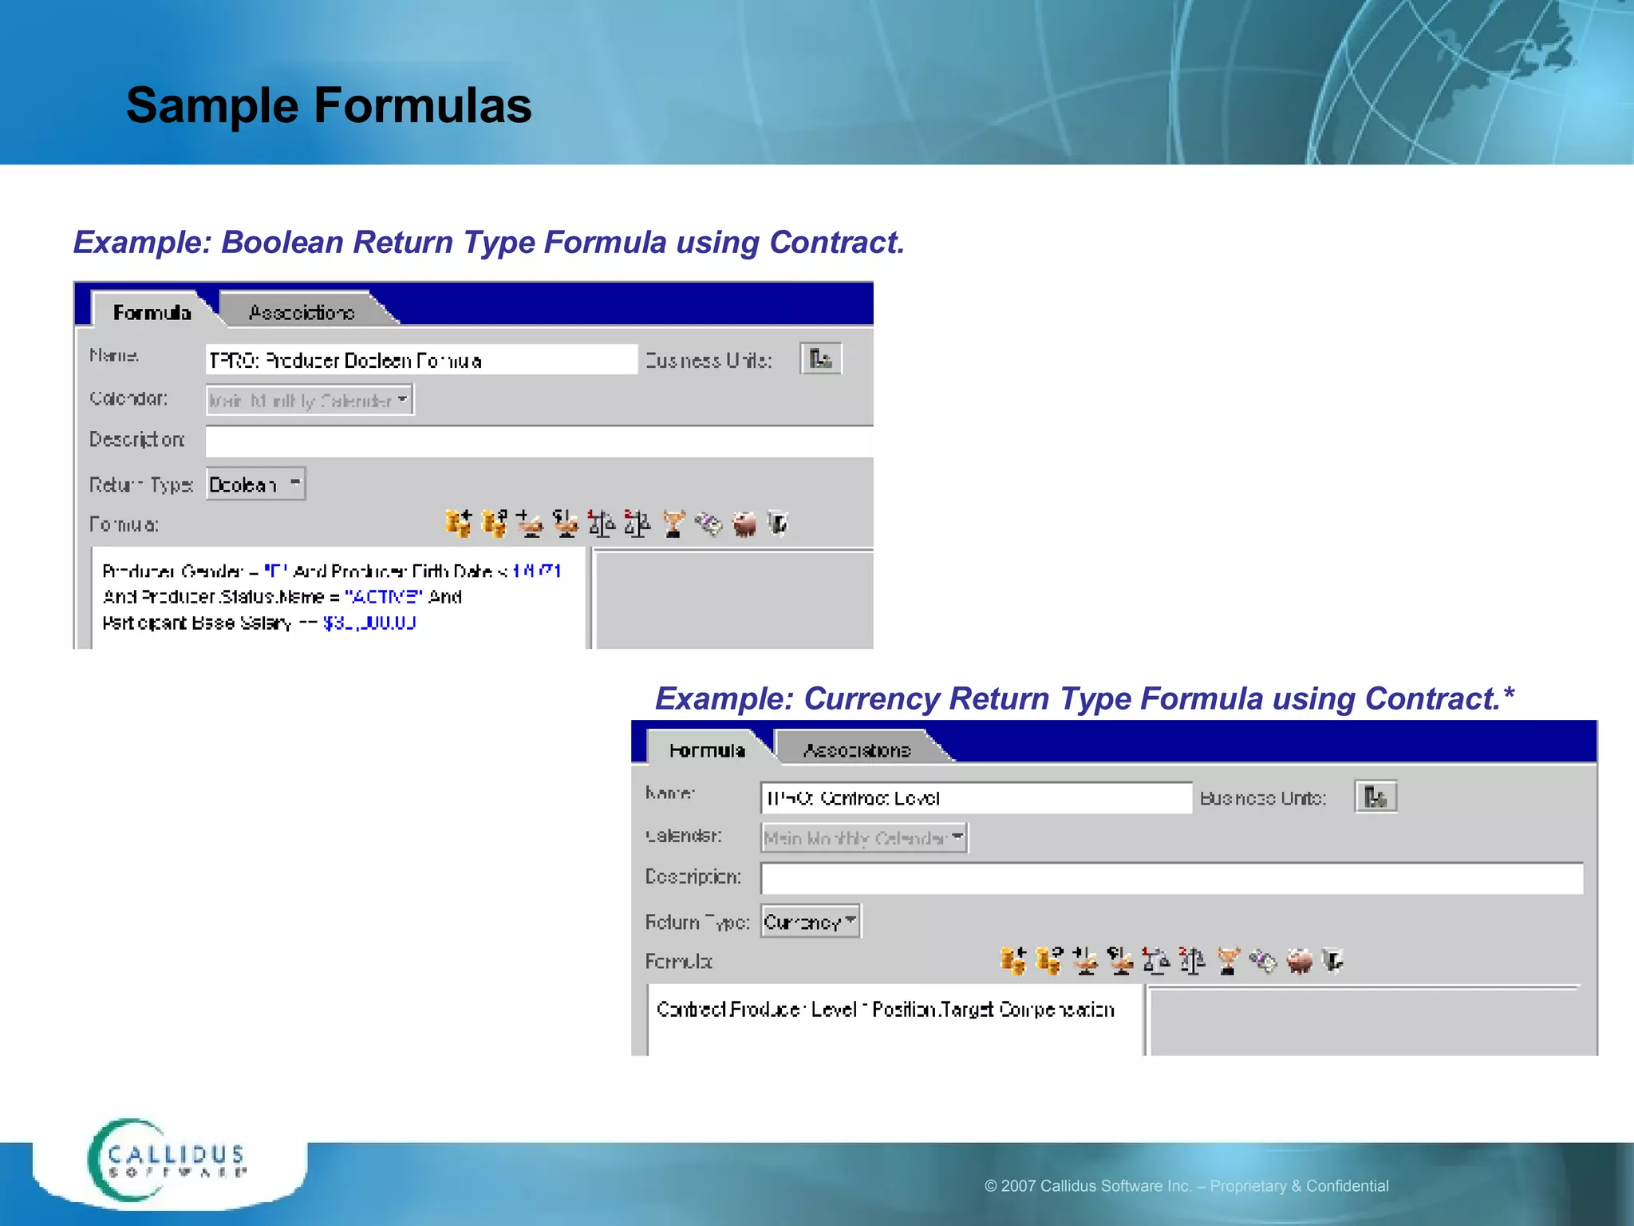Click Description field in Boolean formula panel
Screen dimensions: 1634x1226
point(539,441)
